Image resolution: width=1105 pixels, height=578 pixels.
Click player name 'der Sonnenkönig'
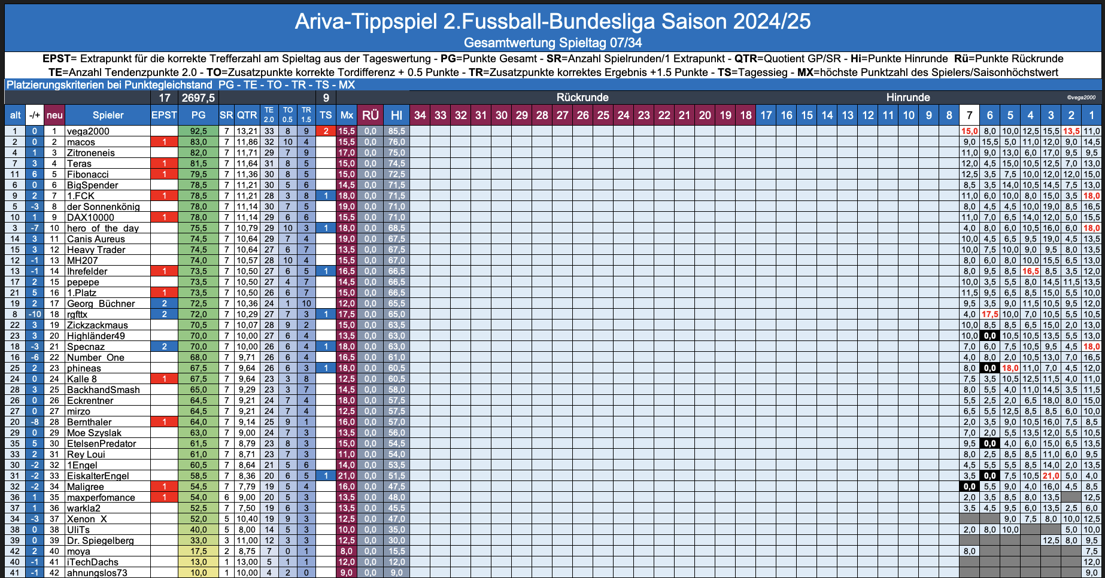click(x=103, y=206)
